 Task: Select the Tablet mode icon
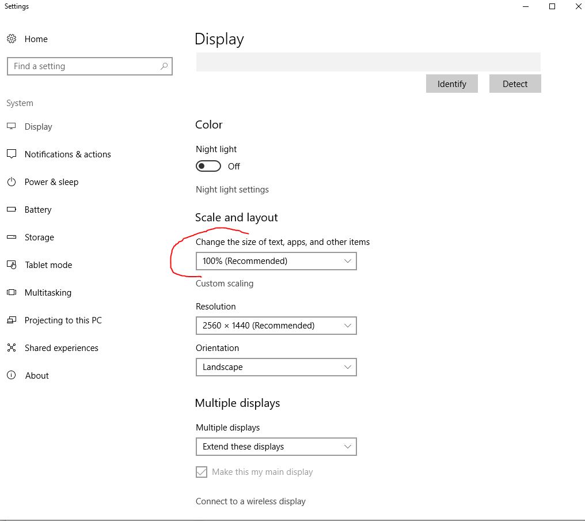coord(12,265)
